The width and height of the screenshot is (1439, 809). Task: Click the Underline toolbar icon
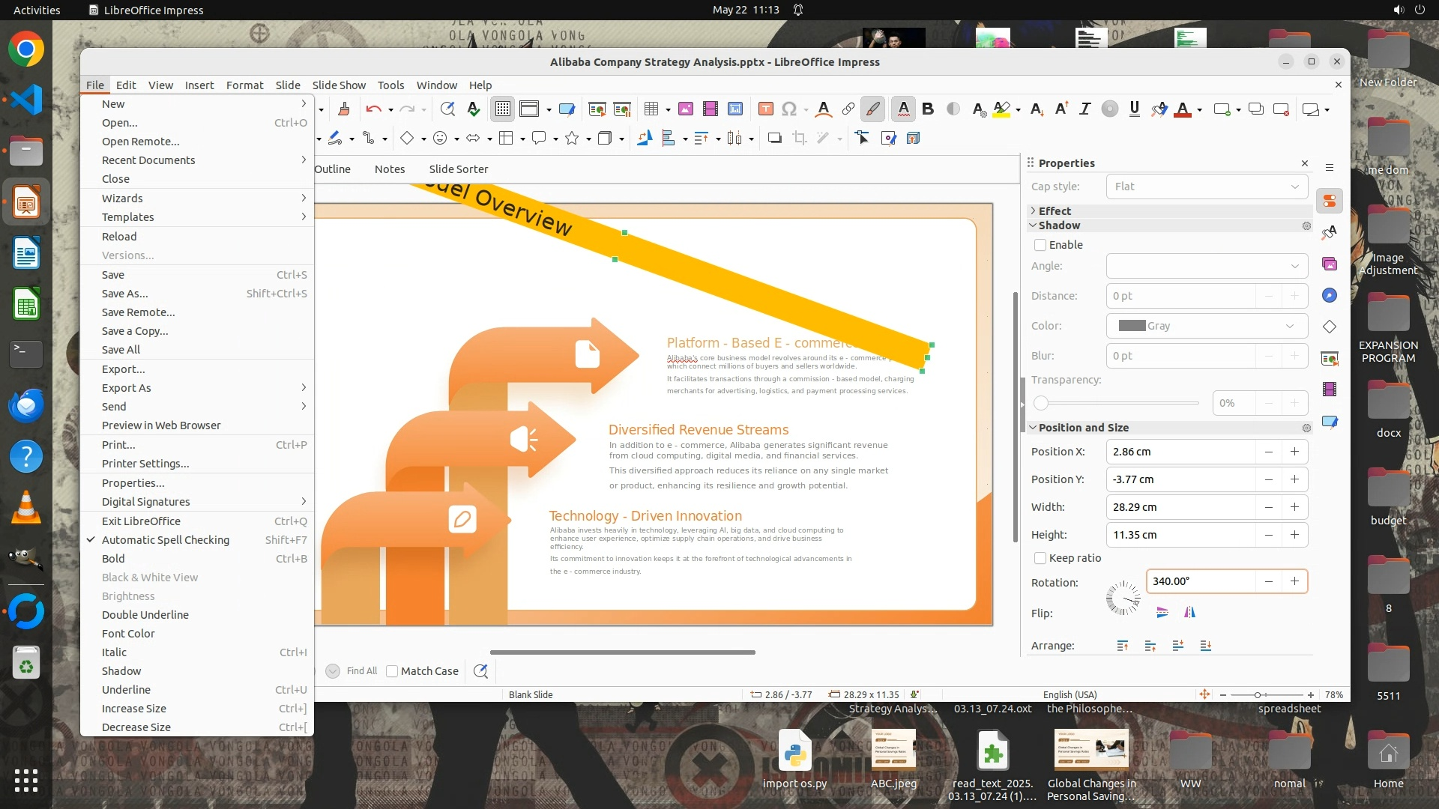[1134, 109]
